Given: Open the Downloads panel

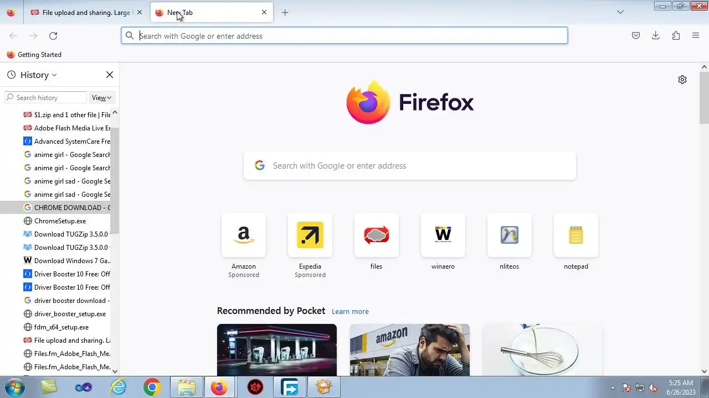Looking at the screenshot, I should point(656,36).
